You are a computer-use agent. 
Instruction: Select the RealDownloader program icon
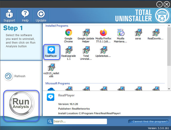point(155,34)
